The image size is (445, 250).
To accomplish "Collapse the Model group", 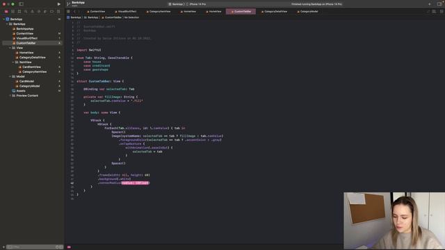I will point(10,76).
